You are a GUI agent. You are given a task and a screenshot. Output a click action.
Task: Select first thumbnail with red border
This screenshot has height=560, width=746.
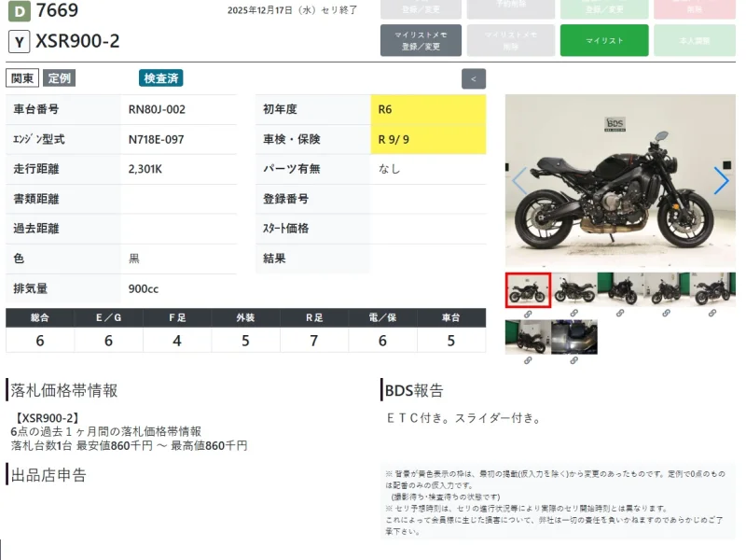528,290
